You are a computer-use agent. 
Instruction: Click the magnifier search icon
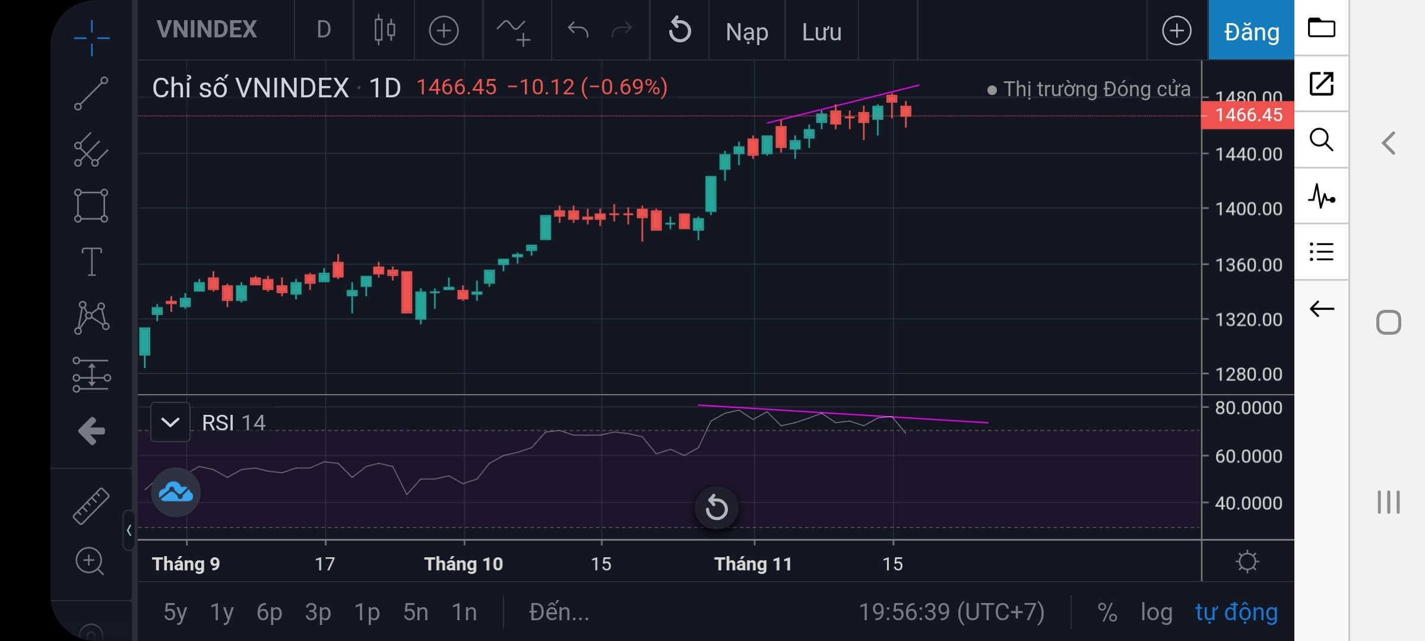pyautogui.click(x=1322, y=139)
